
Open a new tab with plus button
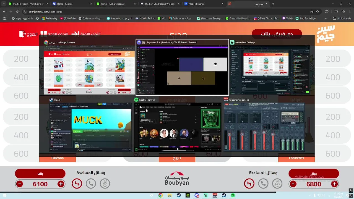[x=273, y=4]
